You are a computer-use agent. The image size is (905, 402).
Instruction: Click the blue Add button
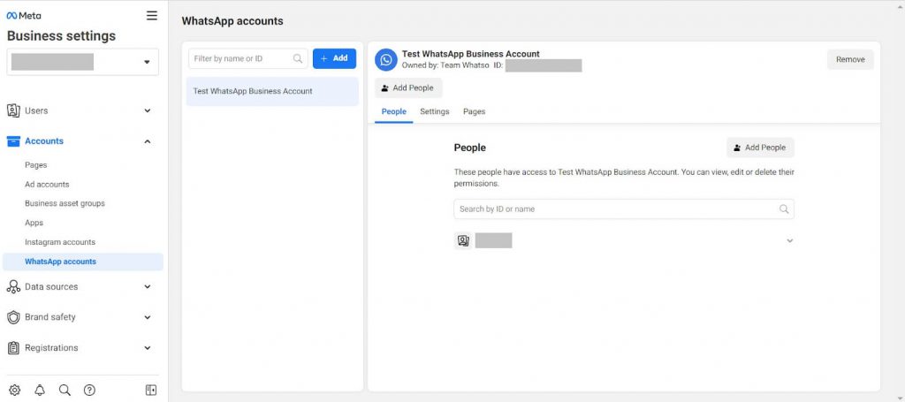pyautogui.click(x=334, y=58)
